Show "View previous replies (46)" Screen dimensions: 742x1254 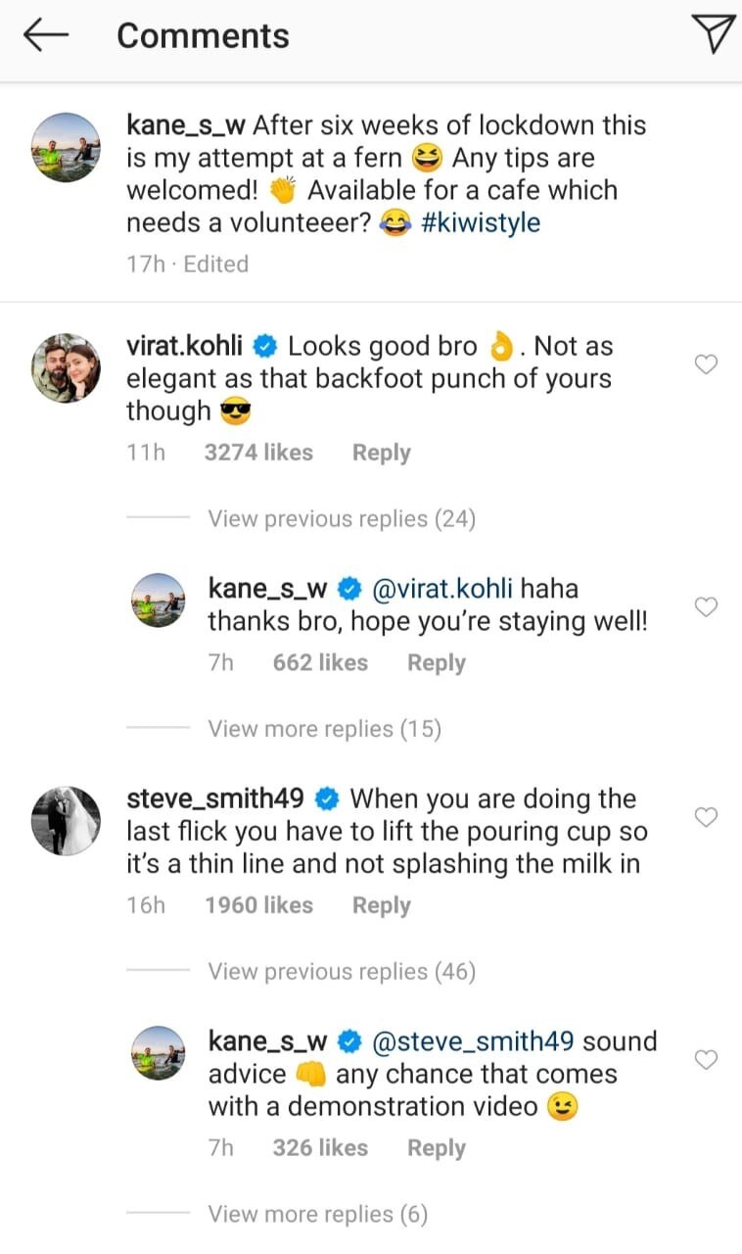point(341,972)
